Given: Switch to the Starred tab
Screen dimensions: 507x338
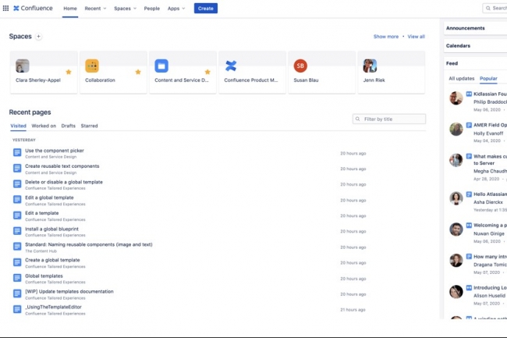Looking at the screenshot, I should coord(89,126).
